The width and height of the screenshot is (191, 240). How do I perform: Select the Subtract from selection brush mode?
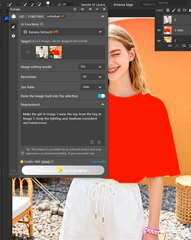pyautogui.click(x=38, y=4)
